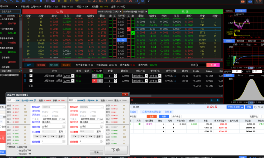
Task: Select 先左后右下单 radio option
Action: pos(18,151)
